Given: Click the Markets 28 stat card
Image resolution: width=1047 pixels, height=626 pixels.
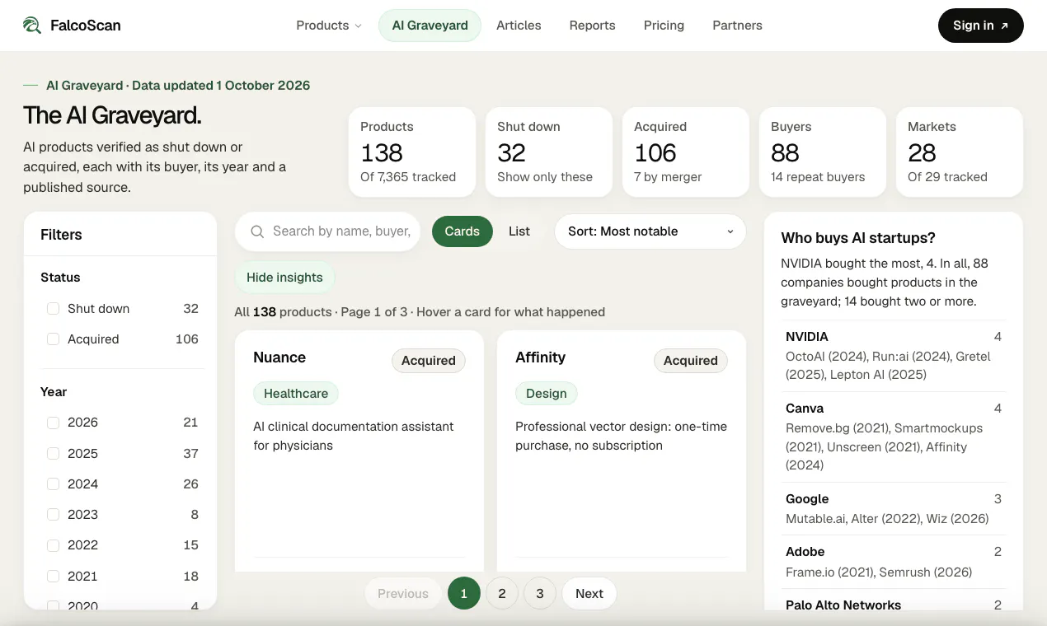Looking at the screenshot, I should (x=959, y=152).
